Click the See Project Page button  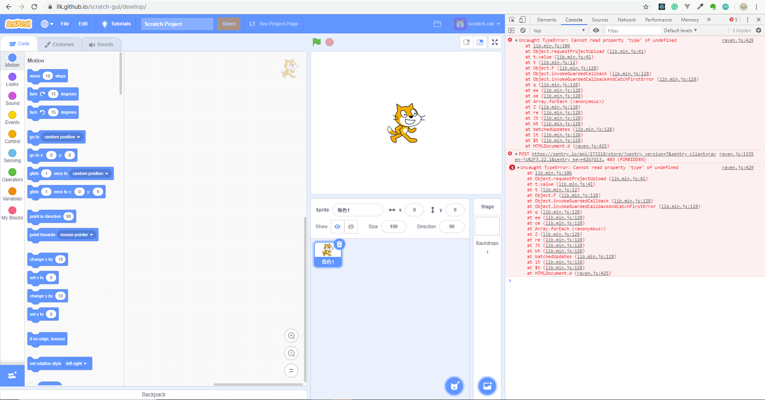tap(273, 23)
